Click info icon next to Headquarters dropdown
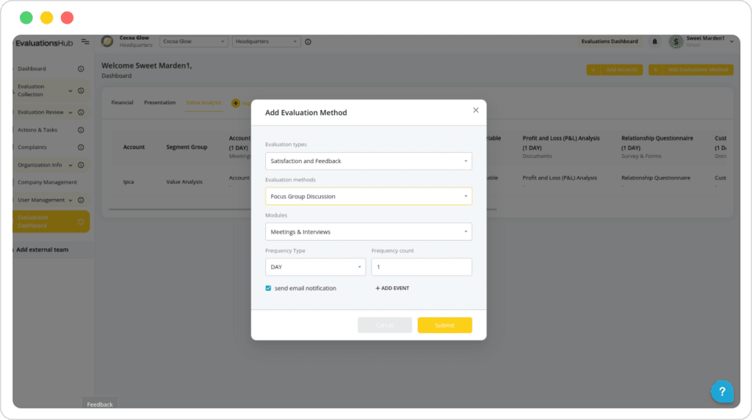Screen dimensions: 752x420 [308, 42]
